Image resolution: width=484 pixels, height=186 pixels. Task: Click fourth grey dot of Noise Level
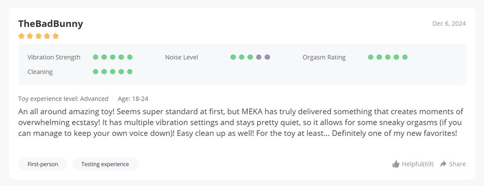tap(258, 57)
